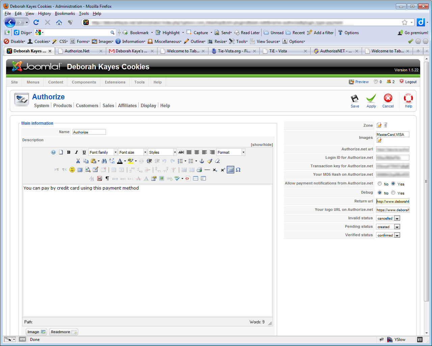Edit the Zone with the notepad icon

pyautogui.click(x=379, y=125)
